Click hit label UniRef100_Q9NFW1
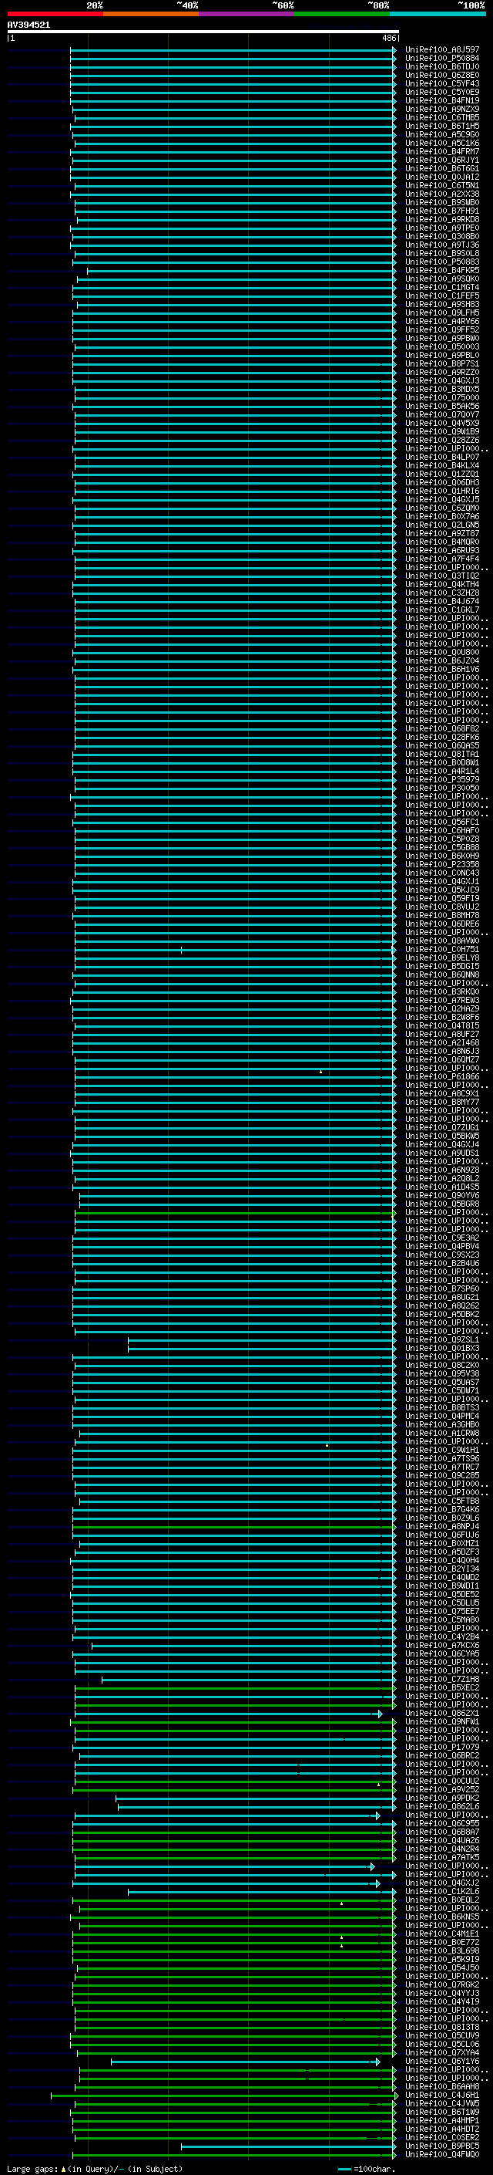 [x=442, y=1721]
